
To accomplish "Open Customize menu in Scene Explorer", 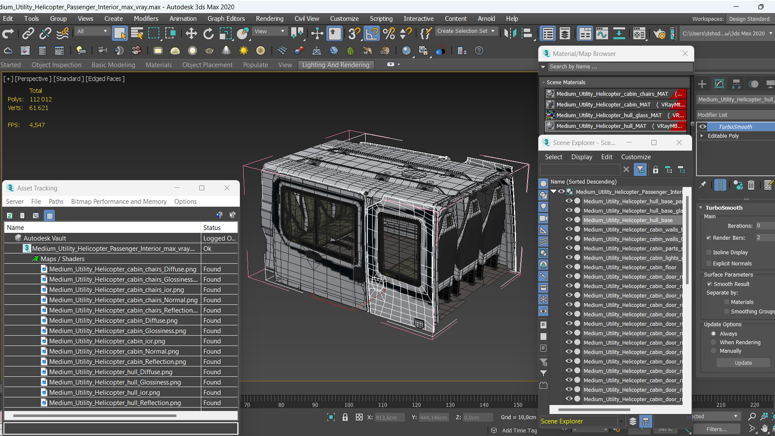I will pyautogui.click(x=636, y=157).
